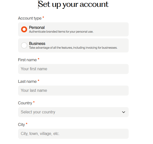Viewport: 153px width, 144px height.
Task: Click the City field label
Action: pos(22,125)
